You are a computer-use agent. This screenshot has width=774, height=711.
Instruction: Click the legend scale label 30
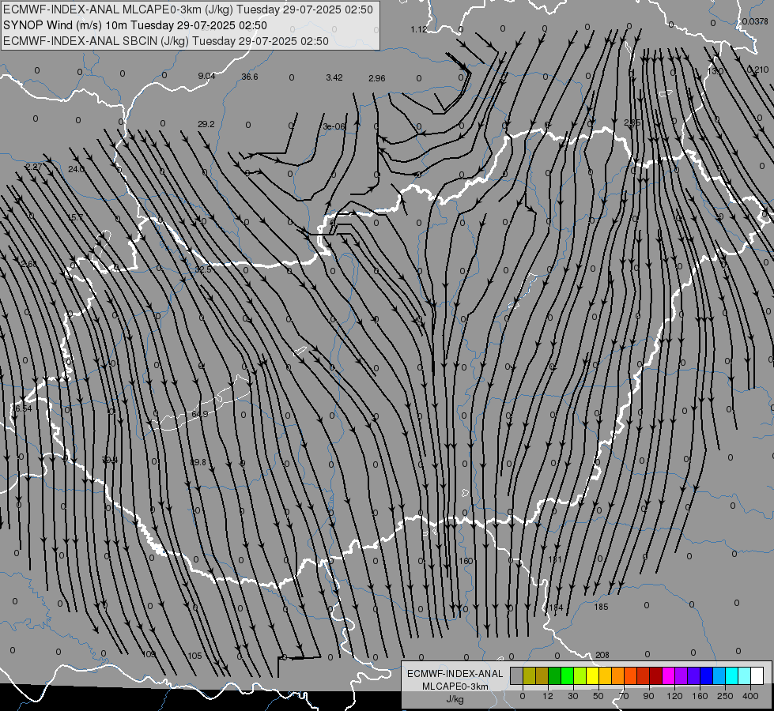coord(573,696)
